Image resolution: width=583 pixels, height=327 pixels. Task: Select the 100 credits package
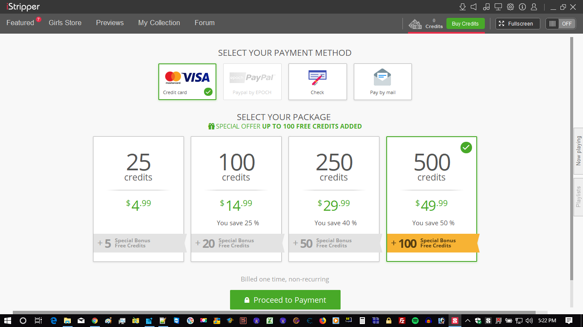(236, 199)
